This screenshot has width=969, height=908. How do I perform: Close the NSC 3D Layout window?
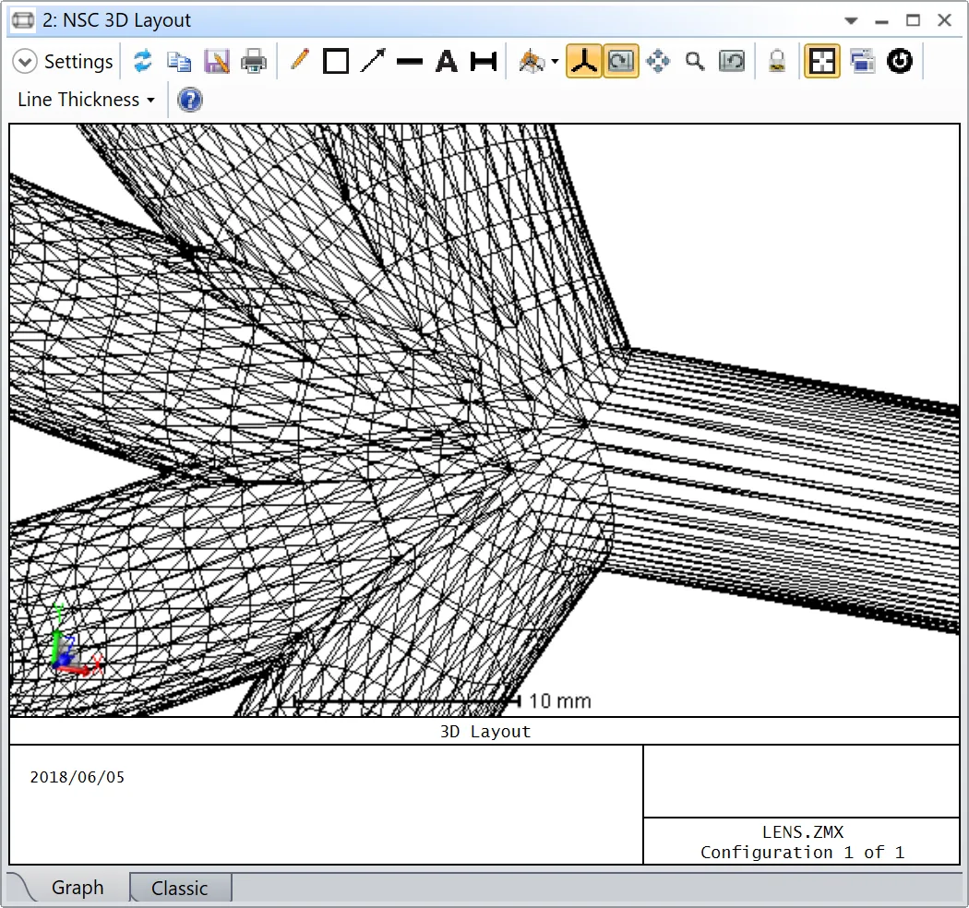click(944, 20)
